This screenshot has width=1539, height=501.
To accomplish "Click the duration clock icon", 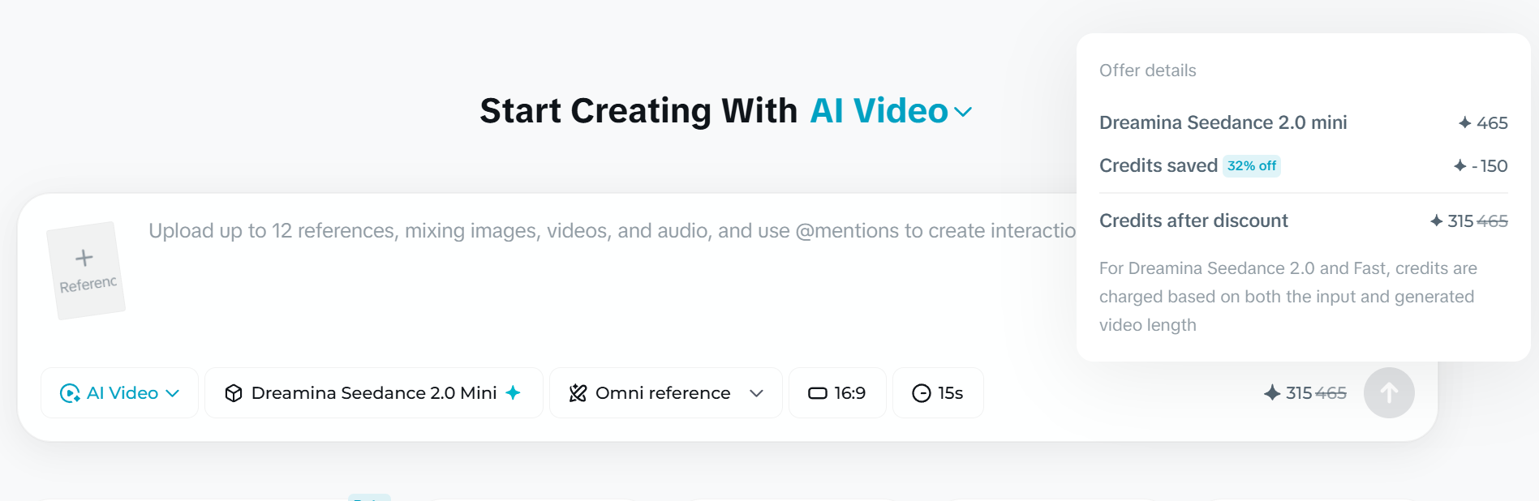I will 922,393.
